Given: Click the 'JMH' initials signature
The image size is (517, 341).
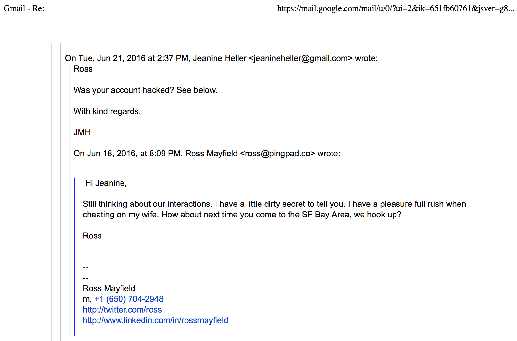Looking at the screenshot, I should click(x=82, y=132).
